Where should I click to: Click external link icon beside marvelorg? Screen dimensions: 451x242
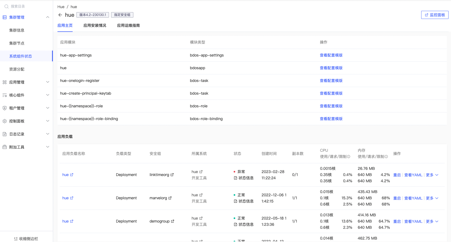(x=170, y=198)
